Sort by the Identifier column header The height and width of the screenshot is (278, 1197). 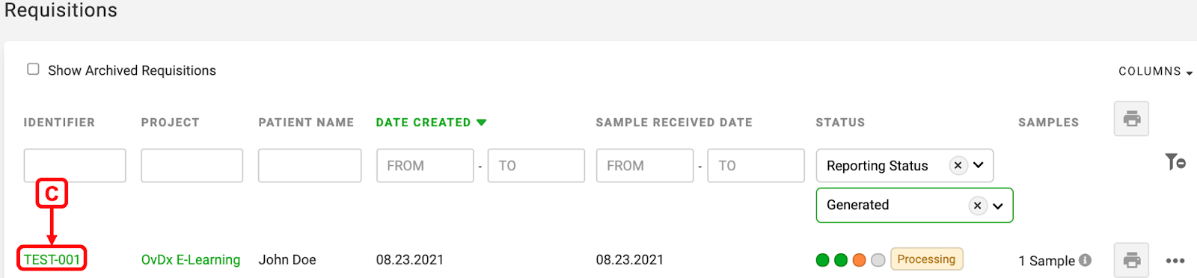click(x=59, y=123)
